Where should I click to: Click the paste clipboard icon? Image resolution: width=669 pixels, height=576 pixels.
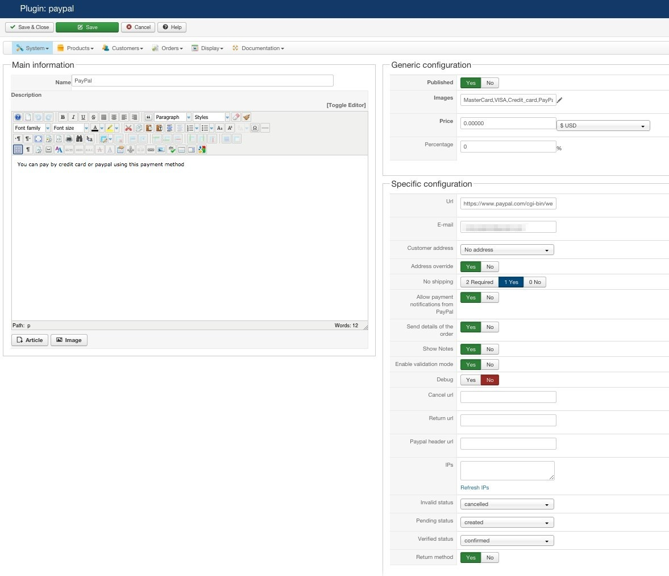pyautogui.click(x=149, y=127)
